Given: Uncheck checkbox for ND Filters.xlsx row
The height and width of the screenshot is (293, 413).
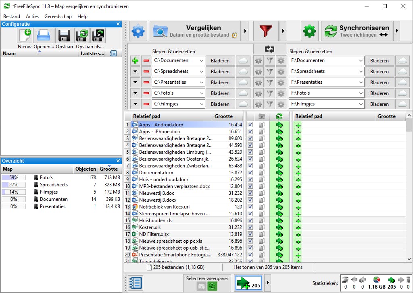Looking at the screenshot, I should [x=250, y=234].
